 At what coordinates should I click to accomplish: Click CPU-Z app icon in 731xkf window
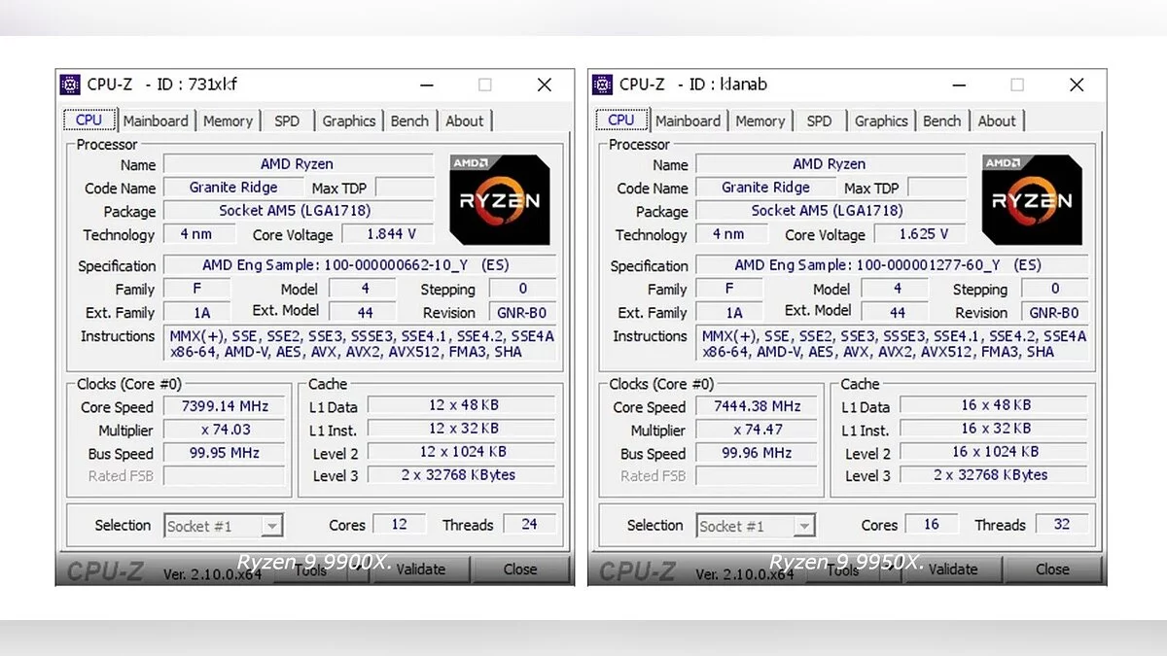tap(70, 85)
